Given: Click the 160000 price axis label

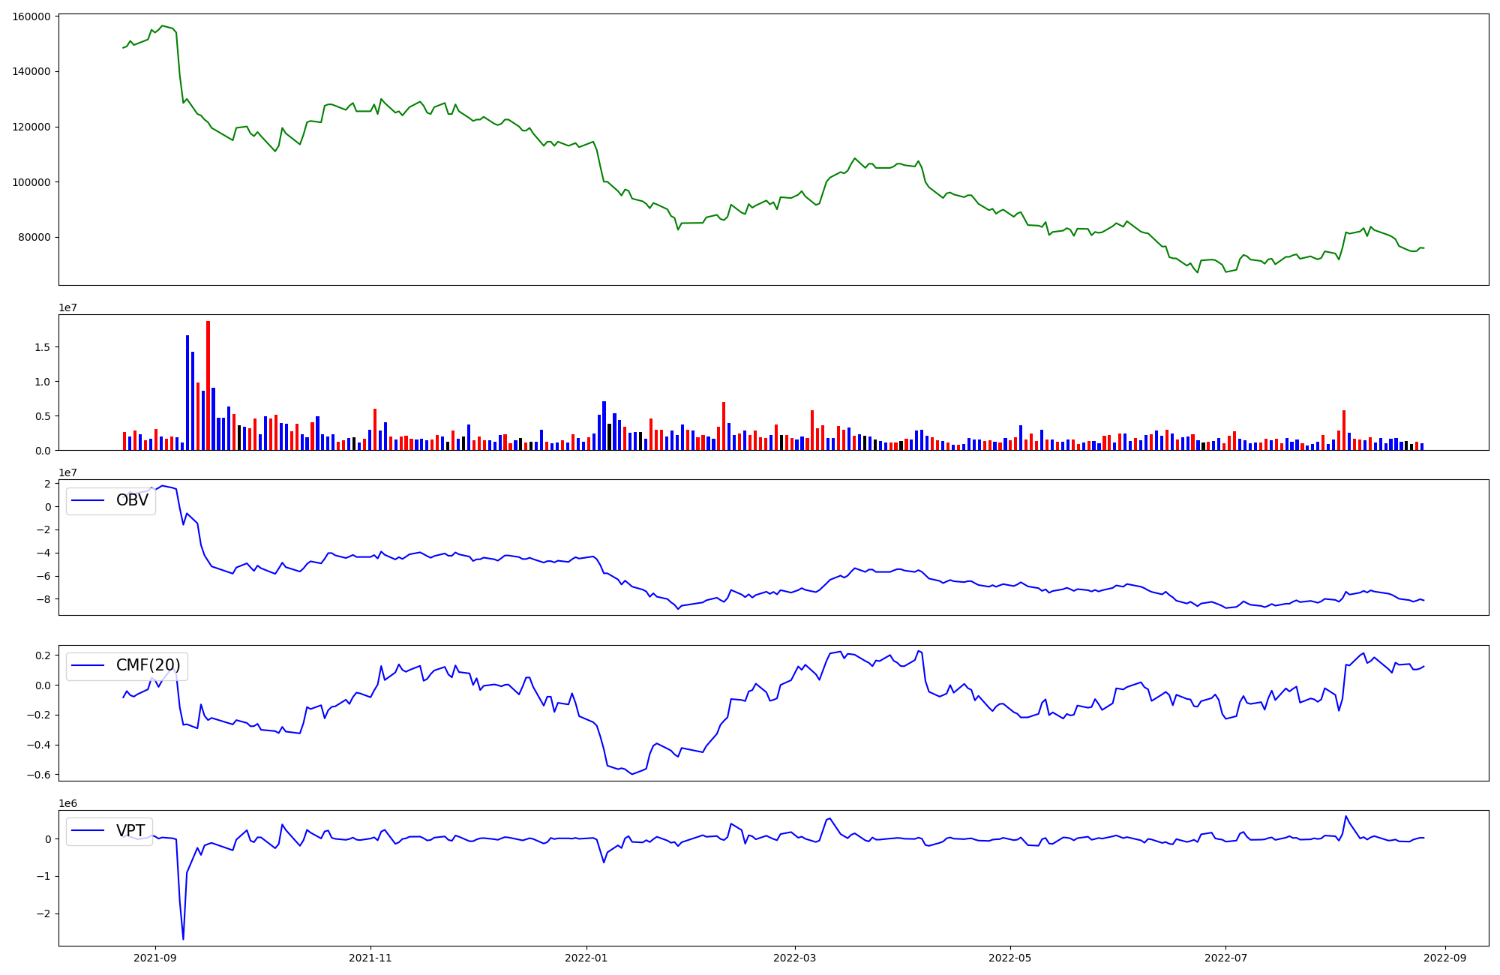Looking at the screenshot, I should point(31,16).
